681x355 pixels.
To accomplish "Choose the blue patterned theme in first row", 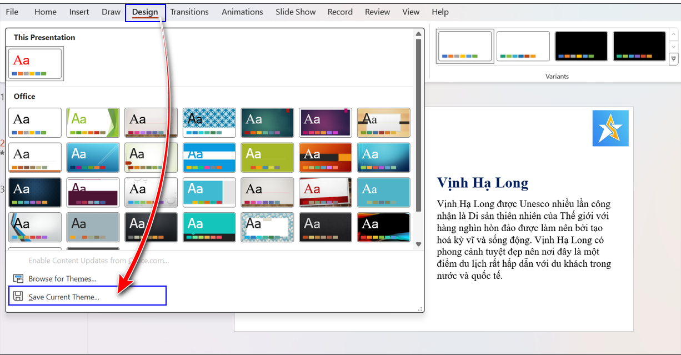I will 209,122.
